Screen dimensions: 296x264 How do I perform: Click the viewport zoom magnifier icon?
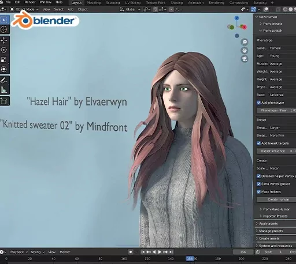click(x=245, y=42)
